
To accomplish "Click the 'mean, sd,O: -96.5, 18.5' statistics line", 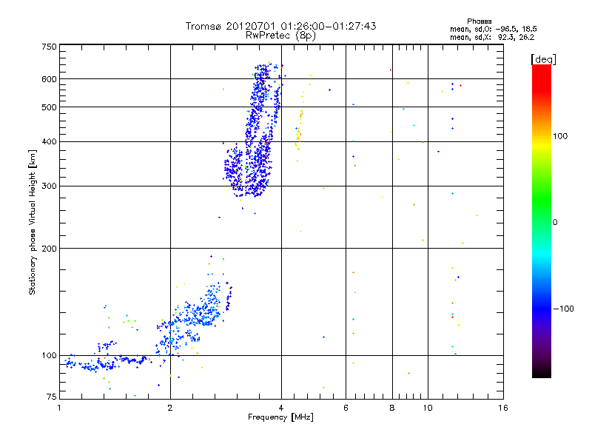I will tap(493, 29).
